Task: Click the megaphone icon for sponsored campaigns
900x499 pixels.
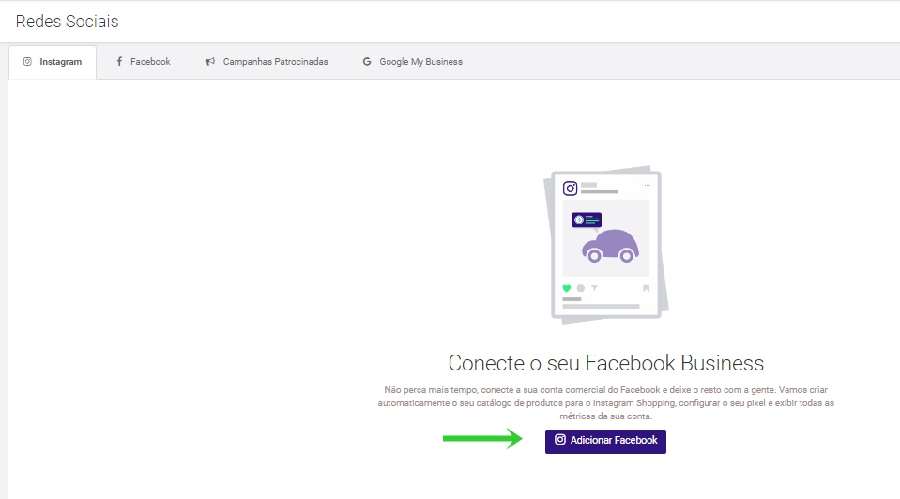Action: pos(210,62)
